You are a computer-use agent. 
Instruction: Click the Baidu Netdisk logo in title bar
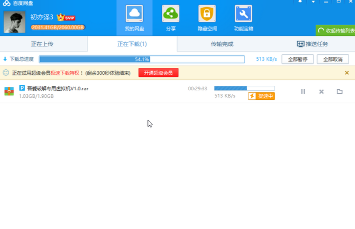pos(6,3)
